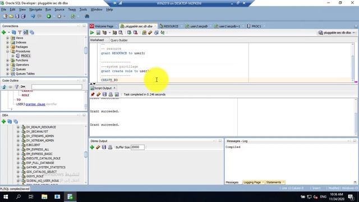Clear Script Output with eraser icon
The width and height of the screenshot is (359, 202).
pos(99,94)
